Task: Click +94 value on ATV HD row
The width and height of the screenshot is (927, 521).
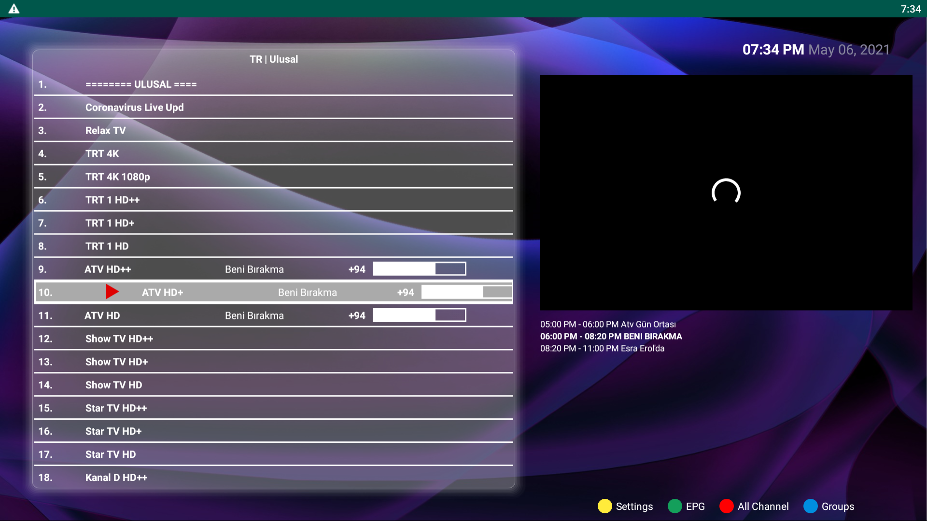Action: (x=357, y=315)
